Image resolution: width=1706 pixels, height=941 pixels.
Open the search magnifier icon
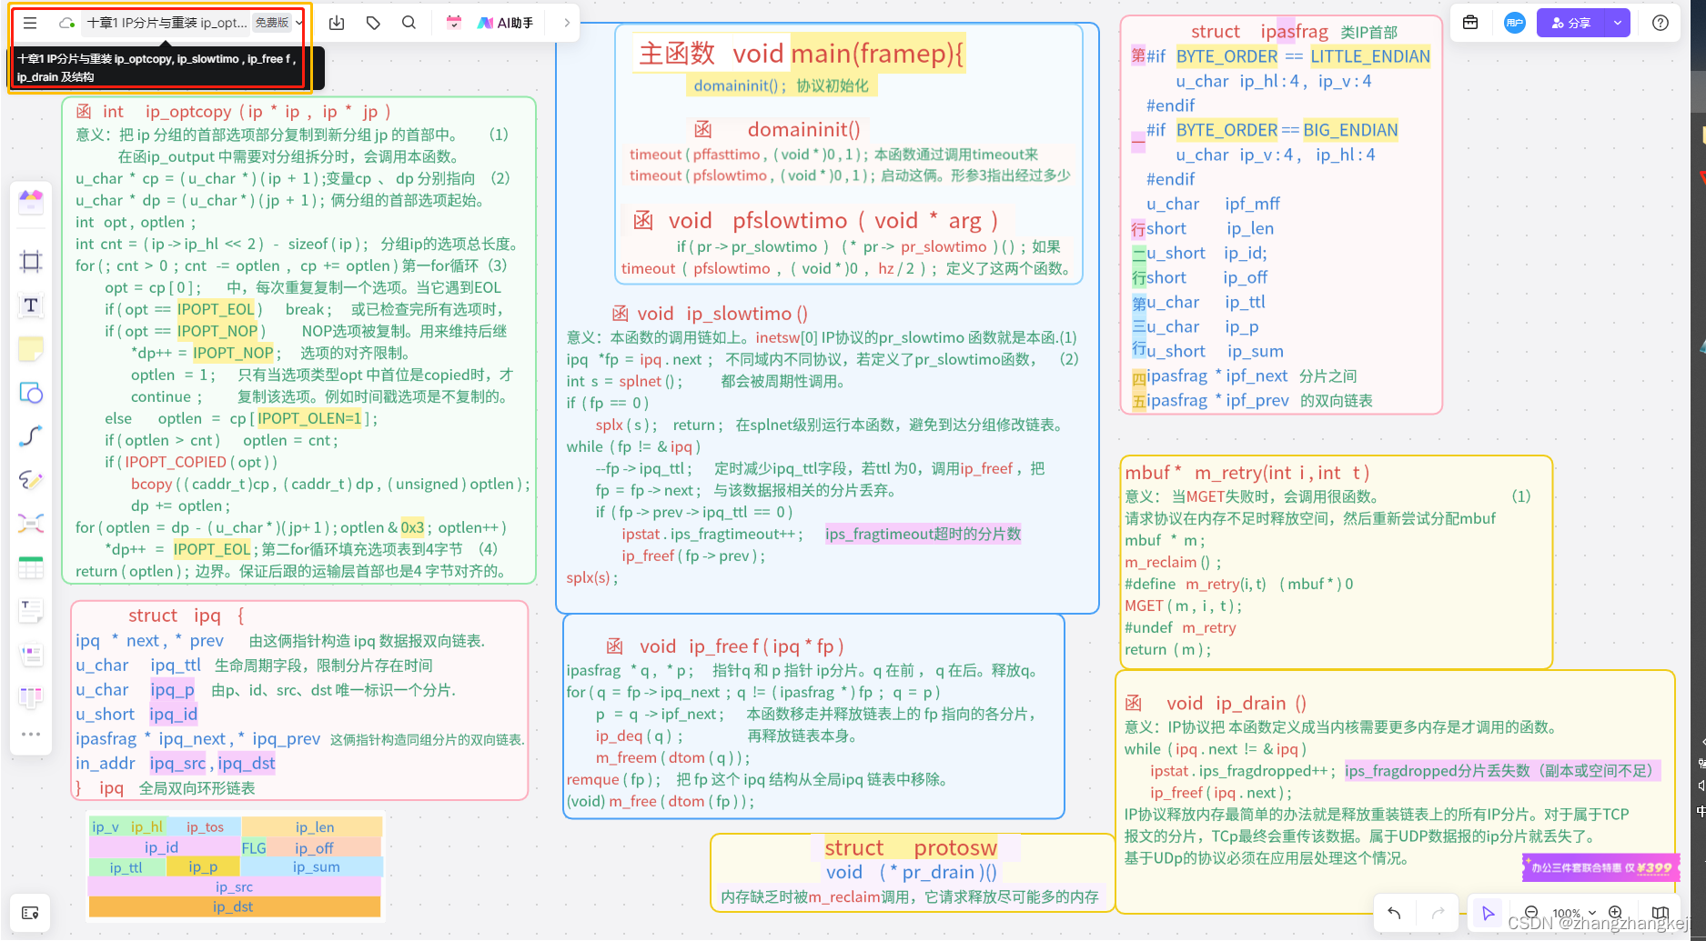[x=409, y=23]
